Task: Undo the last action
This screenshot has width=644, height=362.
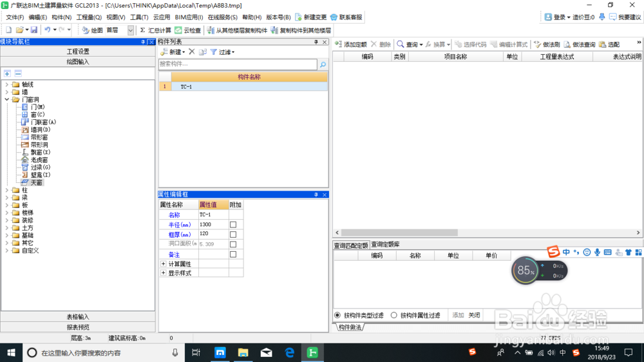Action: click(x=48, y=30)
